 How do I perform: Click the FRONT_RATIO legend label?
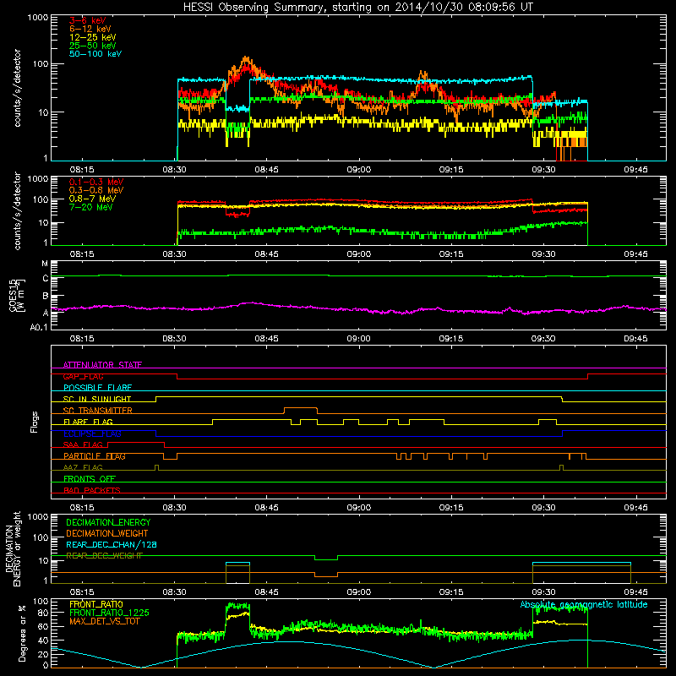96,604
